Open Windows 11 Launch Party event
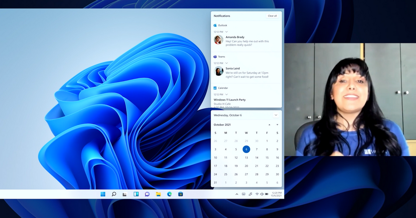416x218 pixels. pos(230,100)
